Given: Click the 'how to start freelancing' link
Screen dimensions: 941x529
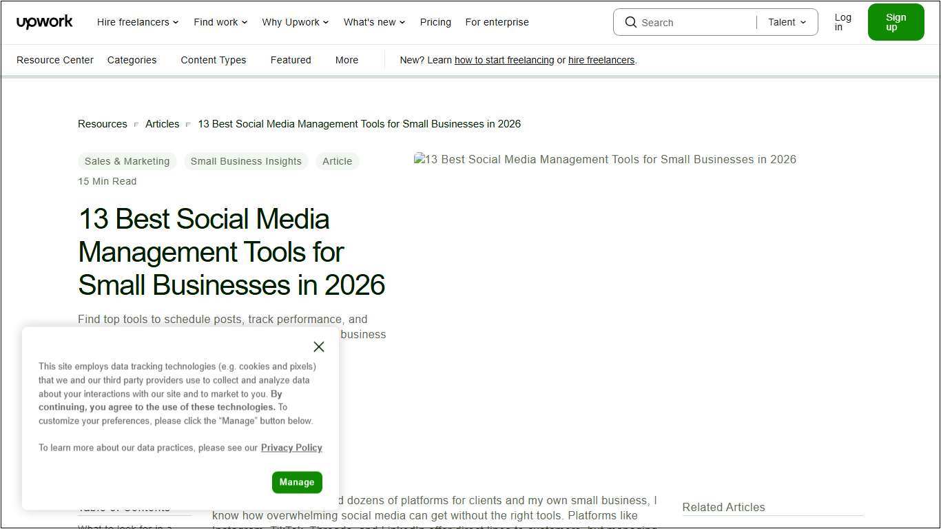Looking at the screenshot, I should (504, 60).
